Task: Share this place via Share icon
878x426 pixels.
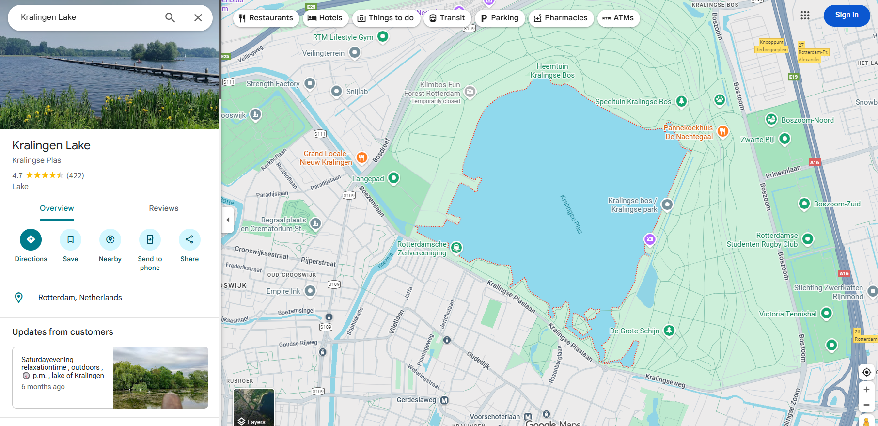Action: coord(189,239)
